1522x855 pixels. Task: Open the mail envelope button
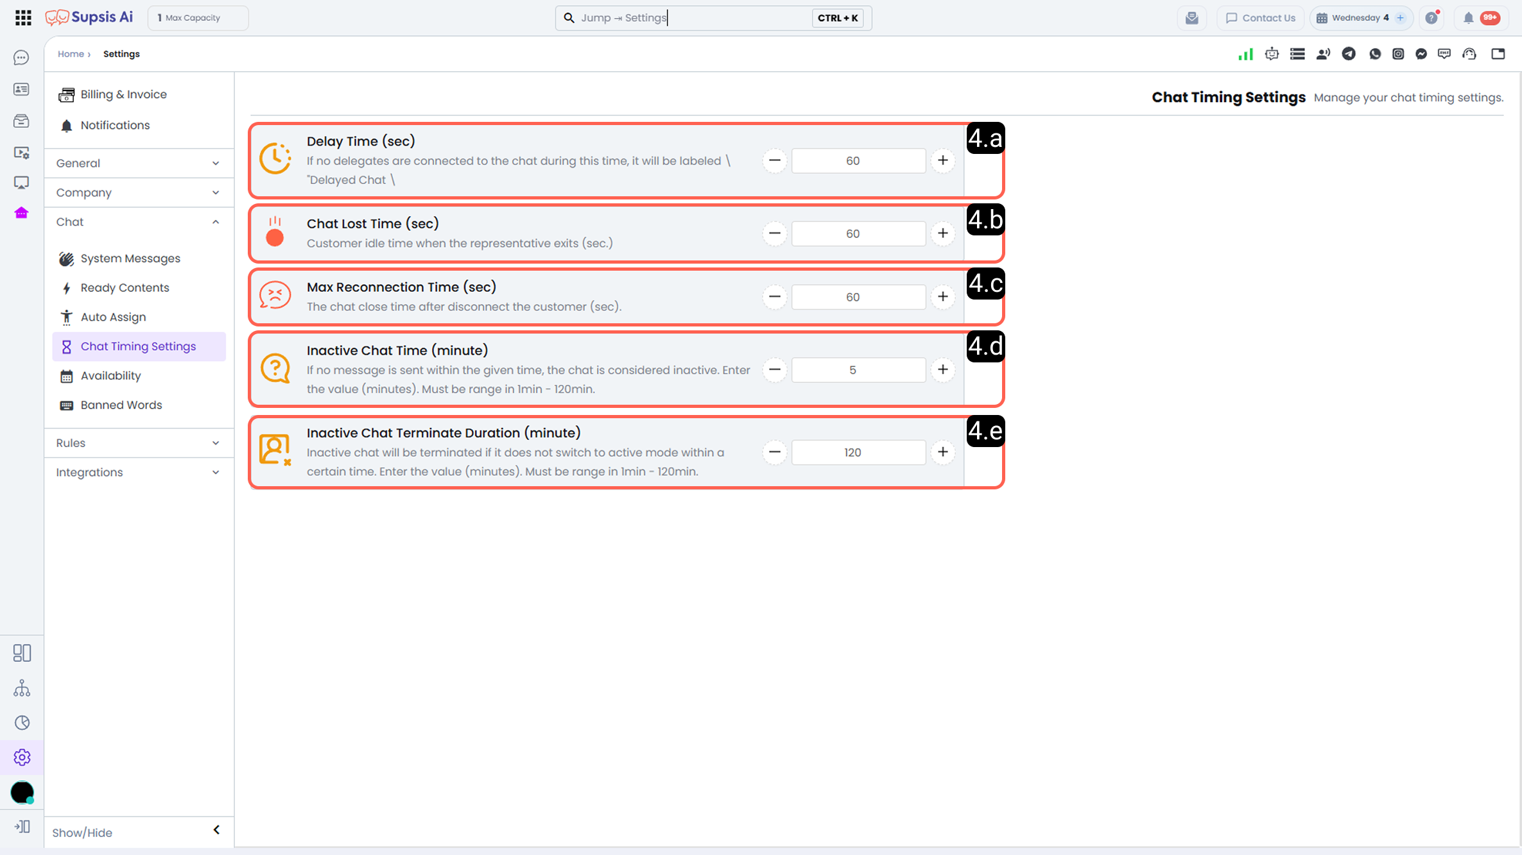[x=1192, y=18]
